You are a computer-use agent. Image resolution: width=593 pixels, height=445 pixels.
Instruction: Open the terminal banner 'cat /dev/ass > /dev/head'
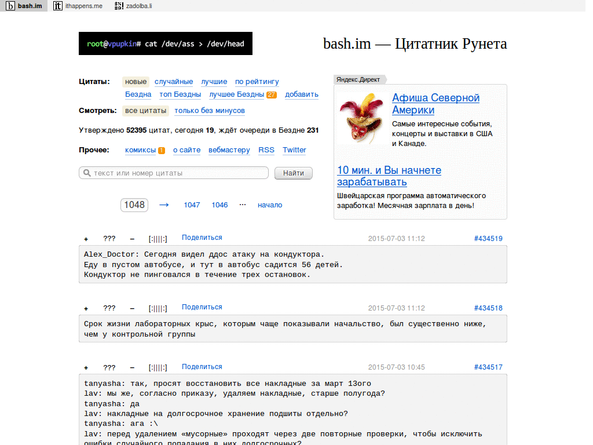(x=165, y=43)
